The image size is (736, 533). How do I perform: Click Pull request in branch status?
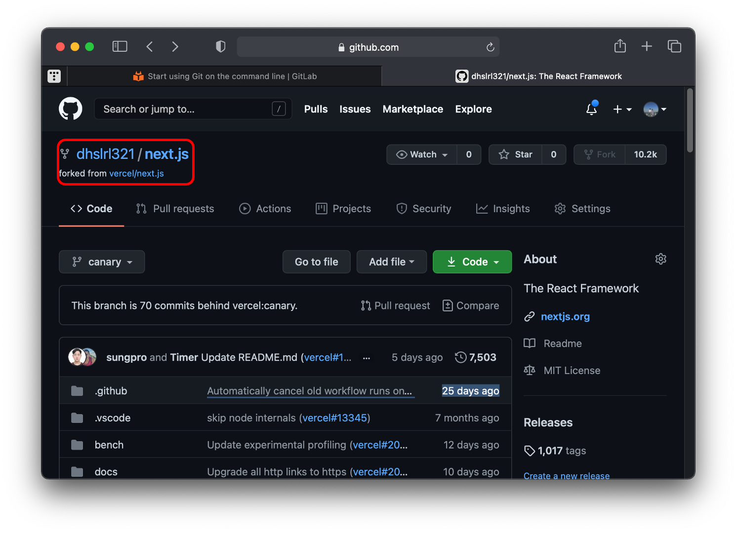click(x=395, y=305)
